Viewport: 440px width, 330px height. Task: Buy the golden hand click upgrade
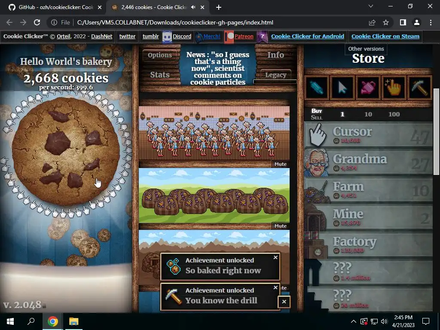point(394,88)
